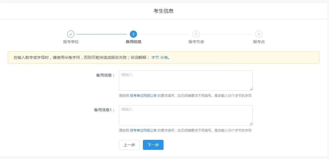Click the completed step 1 checkmark circle

coord(71,34)
